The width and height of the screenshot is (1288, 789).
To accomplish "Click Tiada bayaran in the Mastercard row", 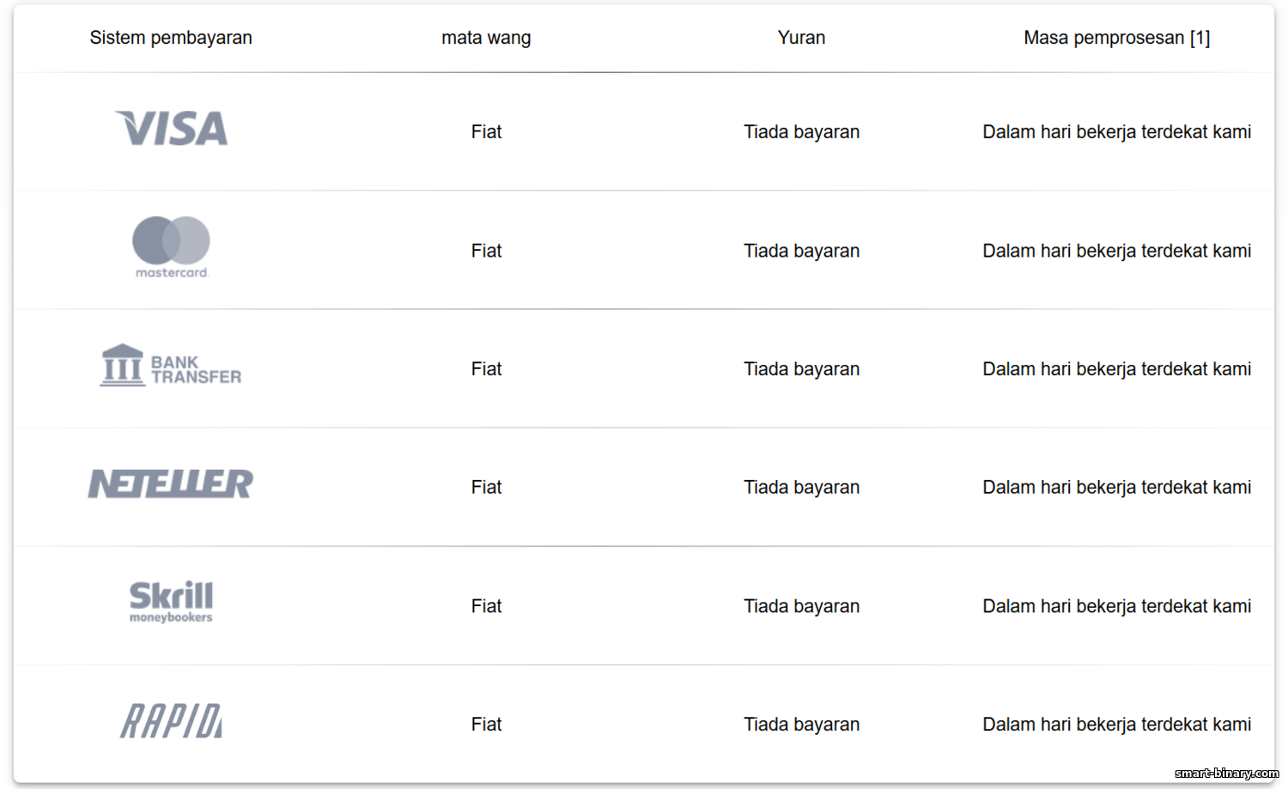I will [x=801, y=251].
